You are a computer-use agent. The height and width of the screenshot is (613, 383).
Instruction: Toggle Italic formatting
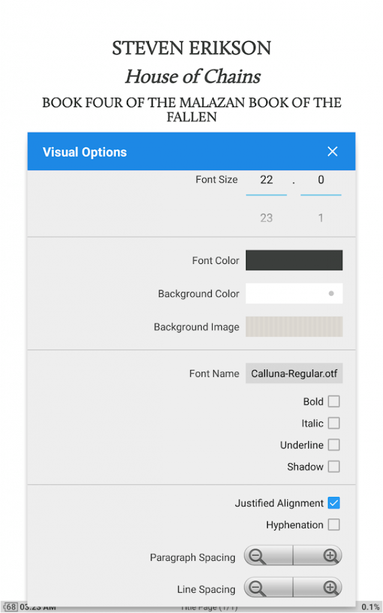(x=334, y=423)
